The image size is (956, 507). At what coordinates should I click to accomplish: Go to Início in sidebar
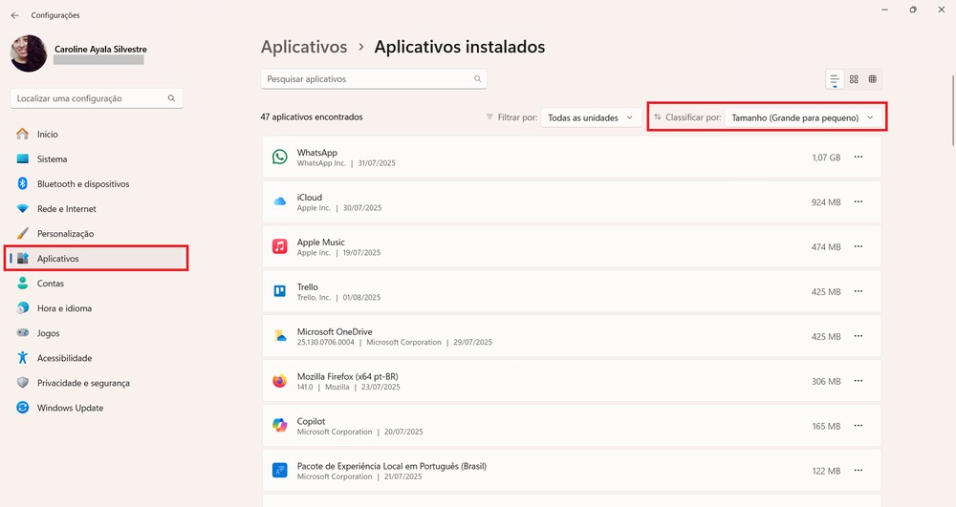pyautogui.click(x=96, y=134)
